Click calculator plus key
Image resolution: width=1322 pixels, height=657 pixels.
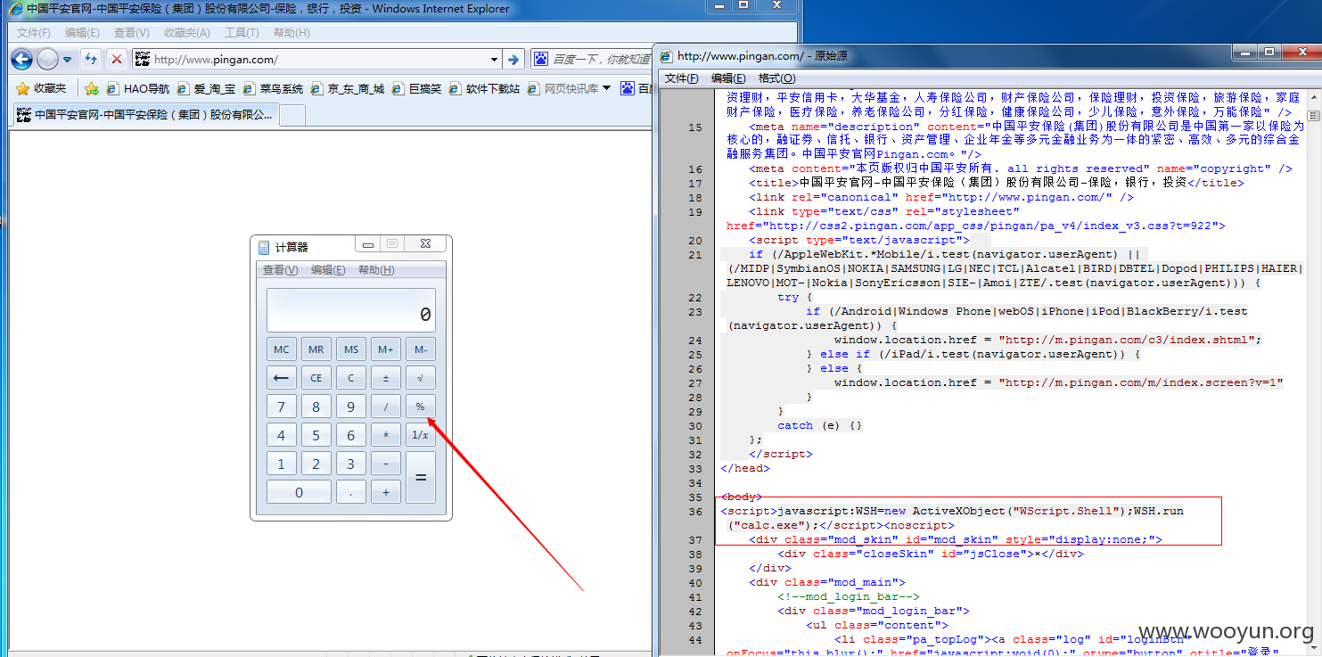386,492
